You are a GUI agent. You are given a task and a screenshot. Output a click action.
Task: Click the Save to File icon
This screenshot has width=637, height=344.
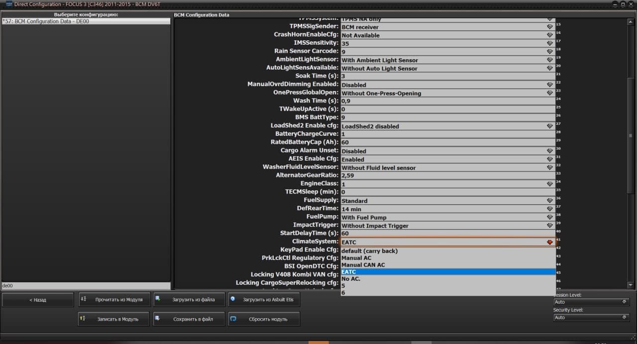[x=158, y=319]
